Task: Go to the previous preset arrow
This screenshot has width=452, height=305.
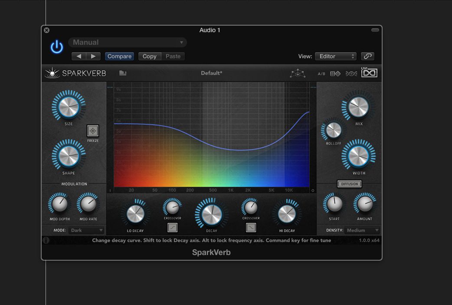Action: click(79, 56)
